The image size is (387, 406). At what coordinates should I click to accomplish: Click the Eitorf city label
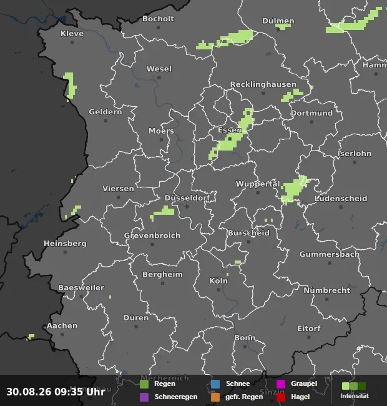[309, 329]
